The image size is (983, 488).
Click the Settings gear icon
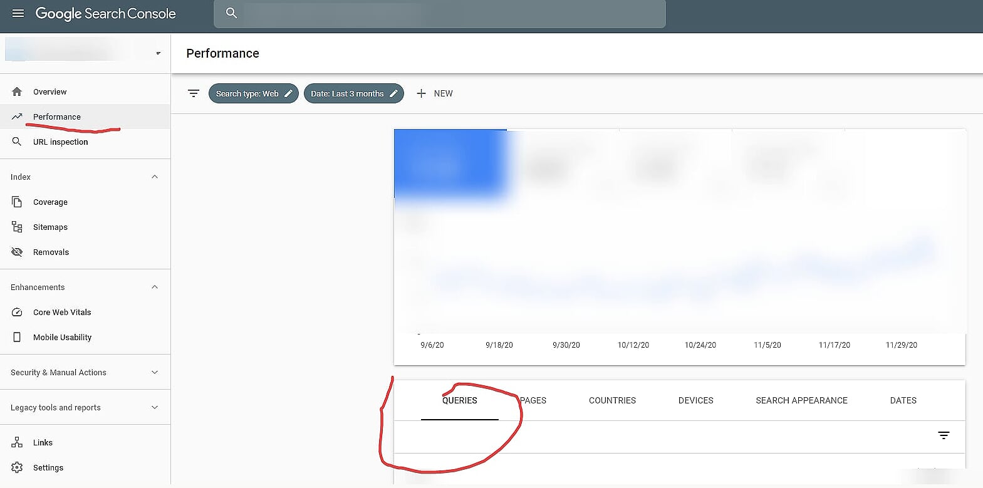[x=17, y=467]
